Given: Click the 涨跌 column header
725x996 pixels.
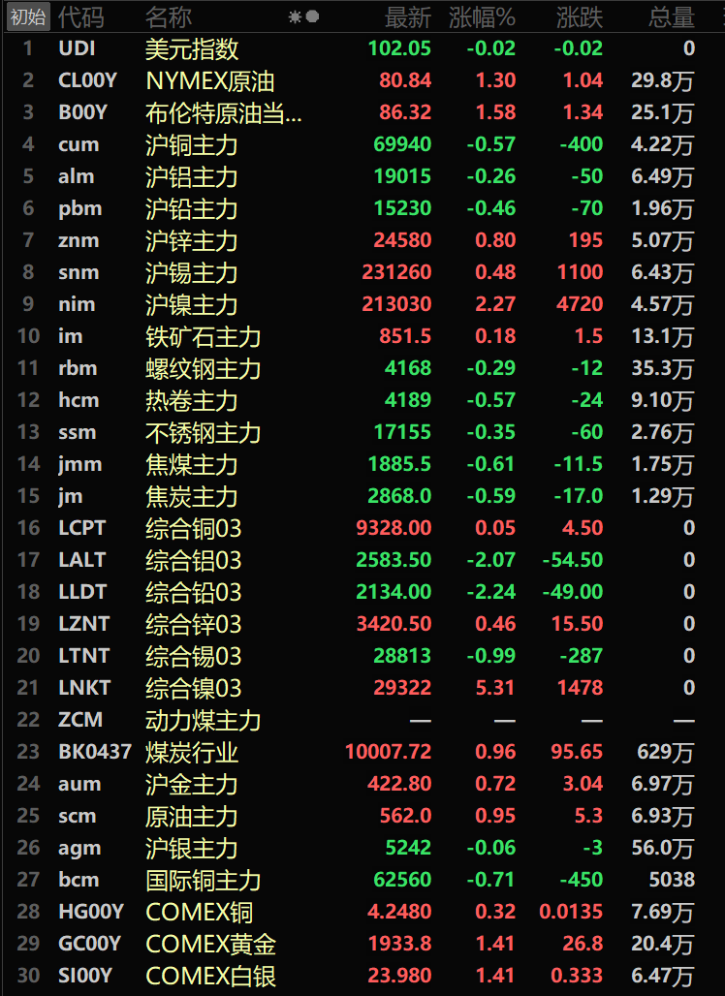Looking at the screenshot, I should click(580, 16).
